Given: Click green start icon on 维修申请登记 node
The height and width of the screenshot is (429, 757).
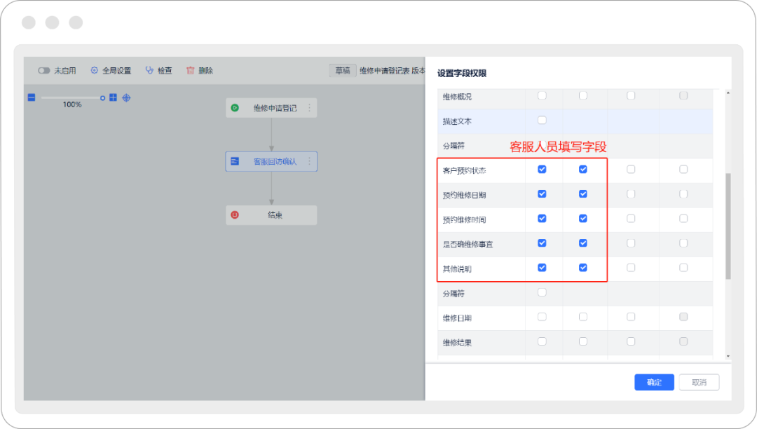Looking at the screenshot, I should [235, 108].
